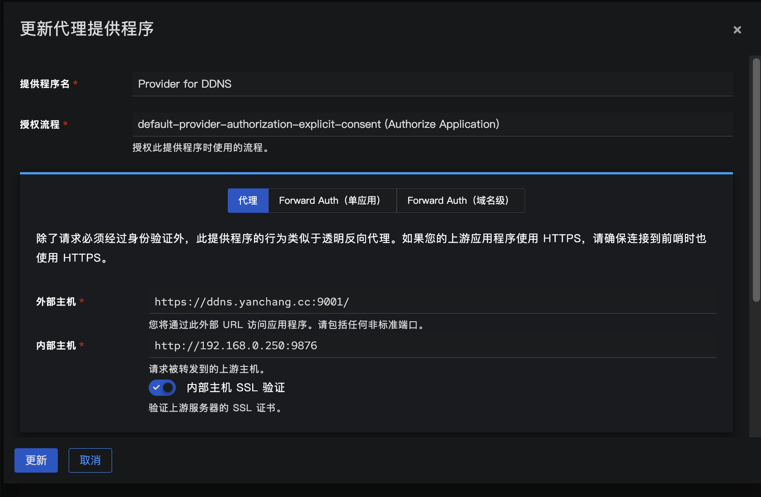
Task: Click the 内部主机 URL field
Action: click(432, 346)
